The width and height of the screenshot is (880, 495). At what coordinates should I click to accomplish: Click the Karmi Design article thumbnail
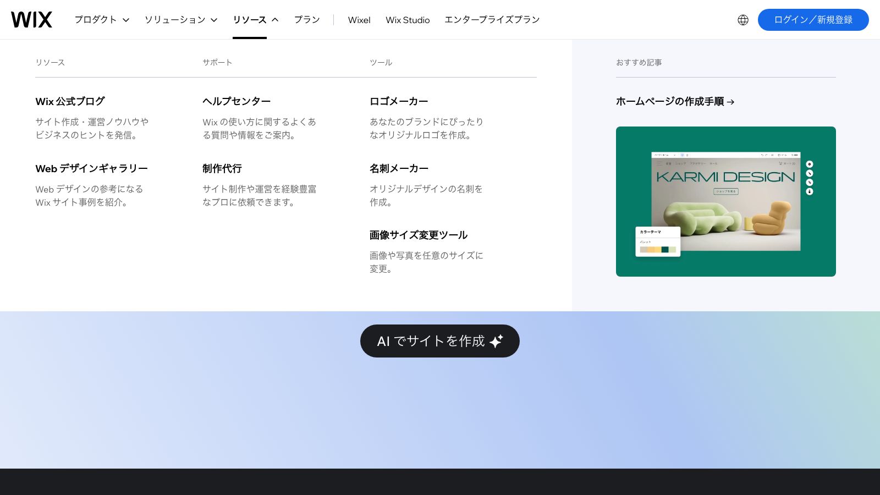pyautogui.click(x=726, y=201)
